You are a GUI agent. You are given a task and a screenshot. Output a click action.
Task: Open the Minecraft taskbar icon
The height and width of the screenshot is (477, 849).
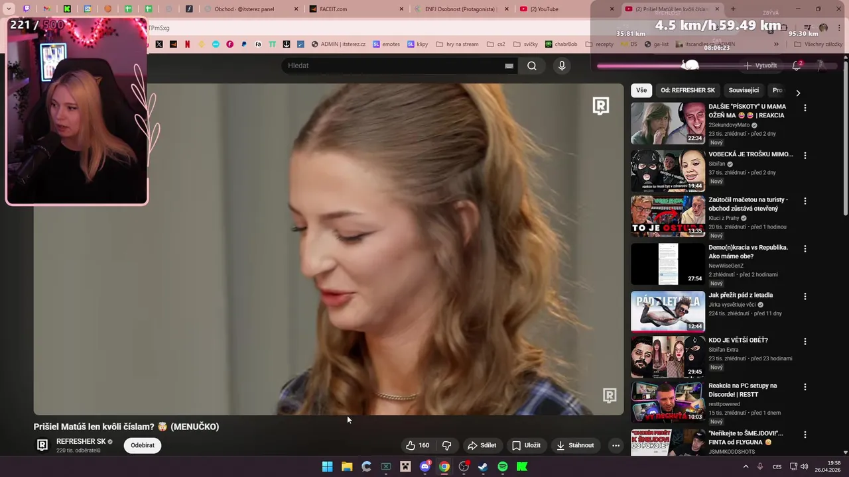coord(405,466)
